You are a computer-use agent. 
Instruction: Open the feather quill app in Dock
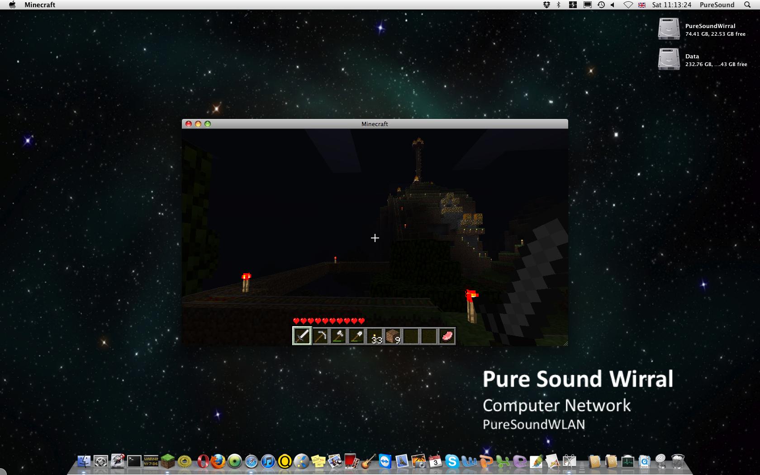point(537,461)
